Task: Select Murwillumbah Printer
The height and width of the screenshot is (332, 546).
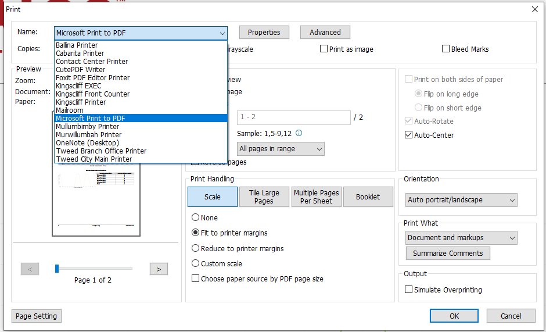Action: (x=141, y=135)
